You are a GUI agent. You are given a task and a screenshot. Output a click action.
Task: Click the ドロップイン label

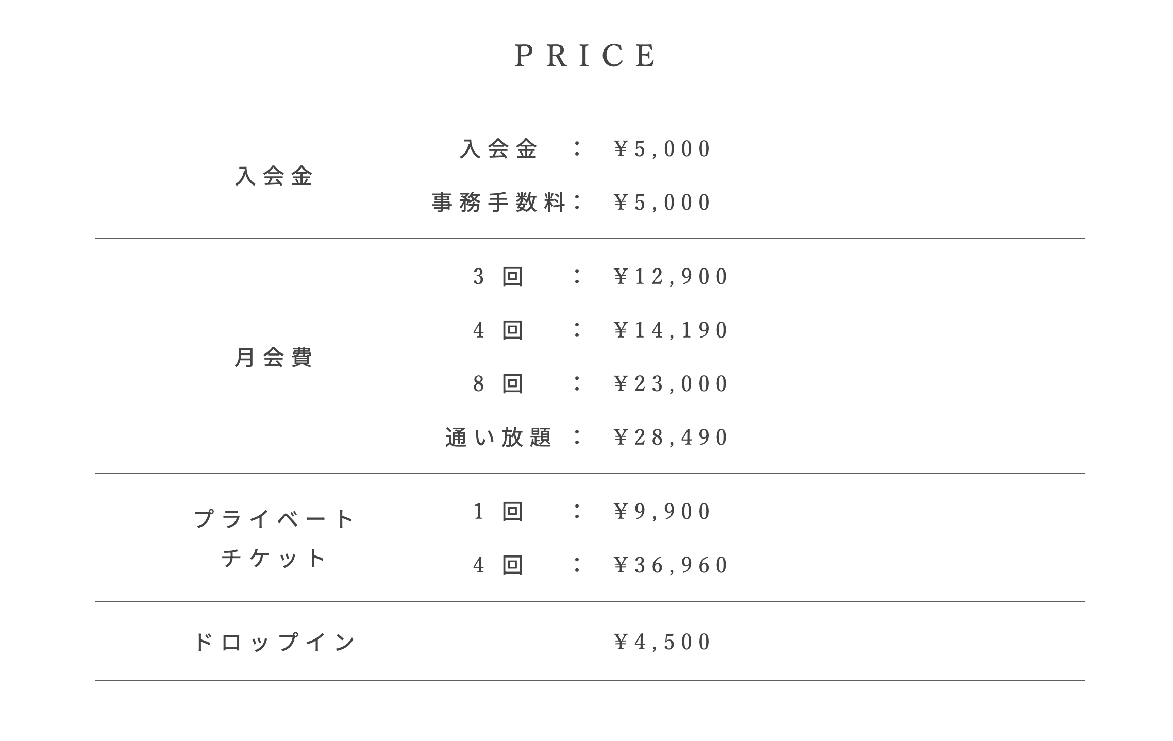click(x=274, y=643)
